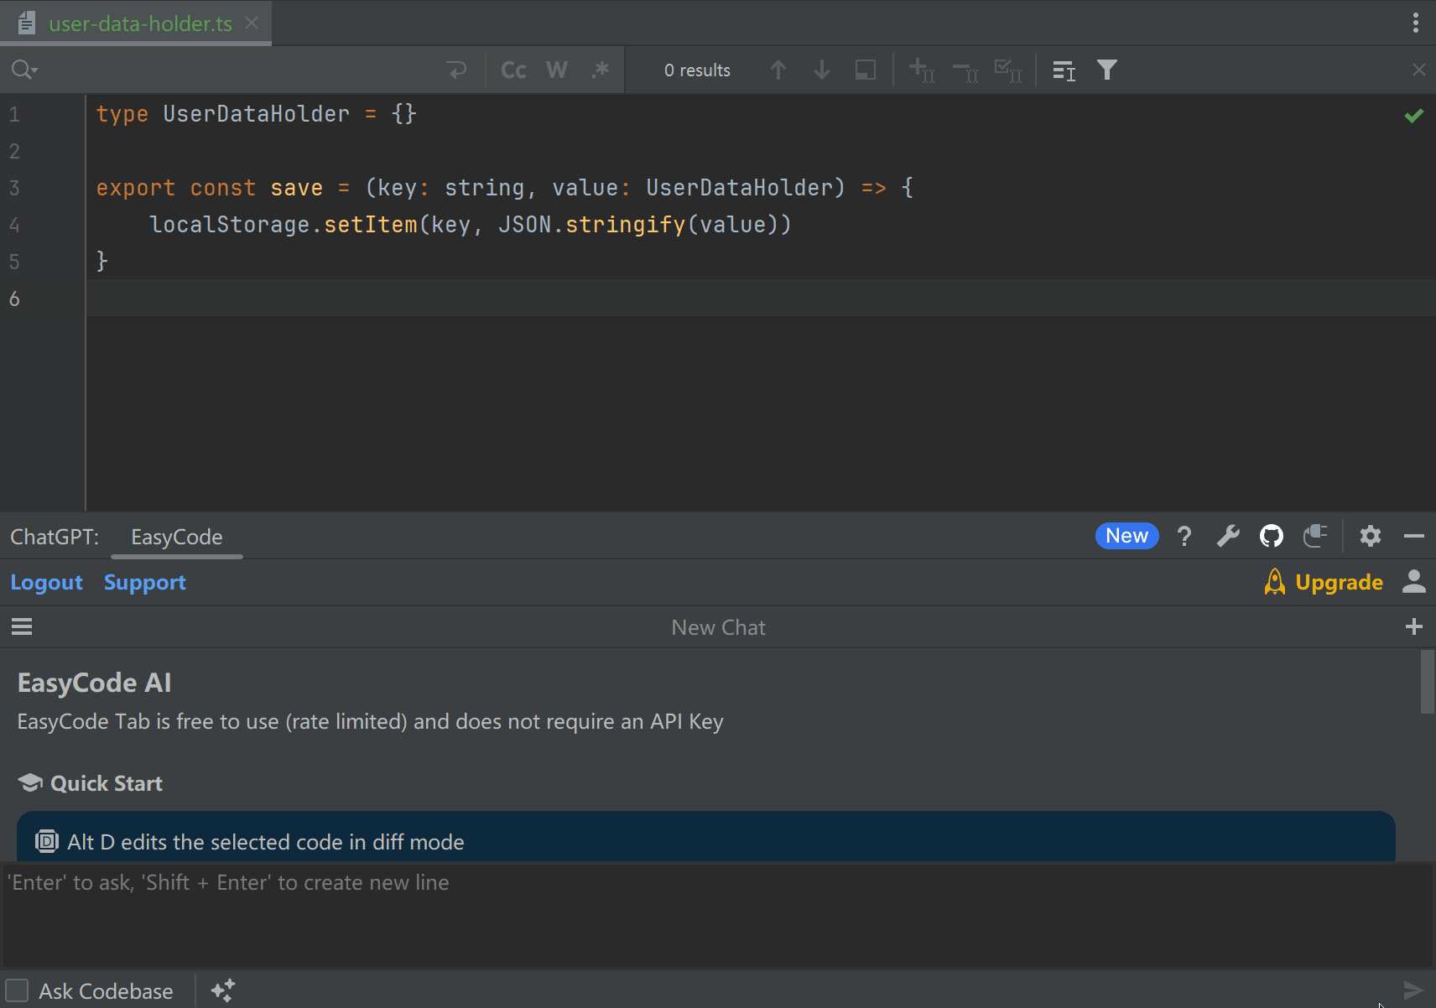Click the Upgrade button
This screenshot has width=1436, height=1008.
tap(1338, 582)
